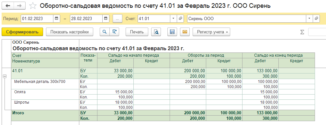
Task: Click the Сальдо на начало периода header
Action: click(x=133, y=55)
